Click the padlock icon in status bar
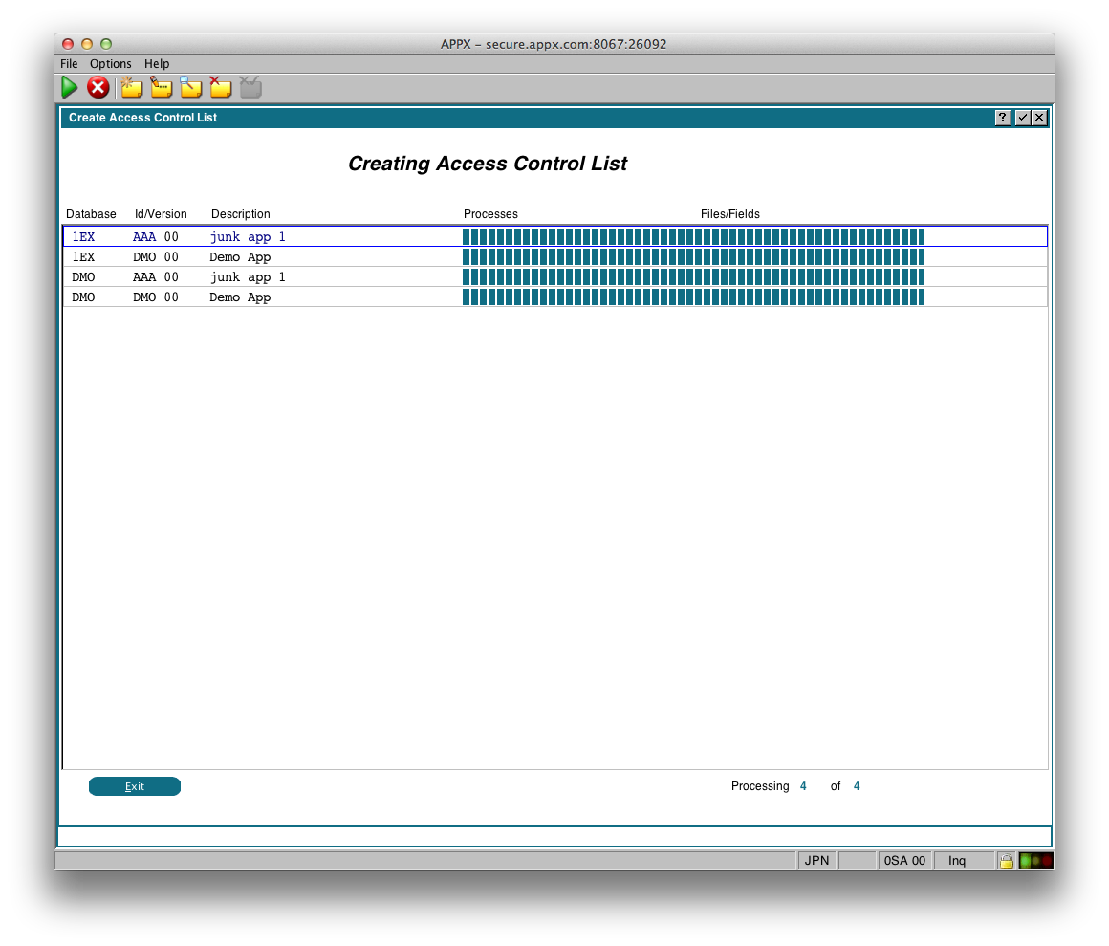The image size is (1109, 946). tap(1007, 861)
